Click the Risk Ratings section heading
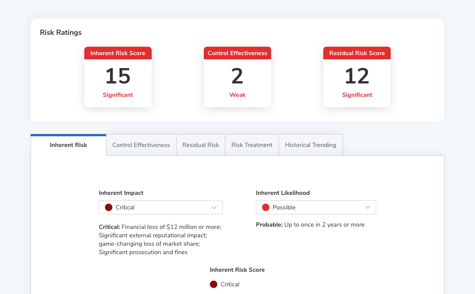 (x=61, y=33)
